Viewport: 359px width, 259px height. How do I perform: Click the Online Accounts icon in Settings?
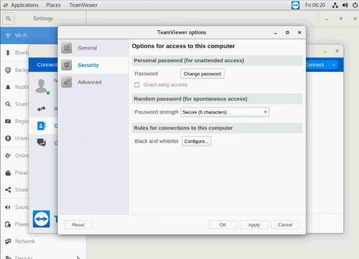(x=8, y=155)
